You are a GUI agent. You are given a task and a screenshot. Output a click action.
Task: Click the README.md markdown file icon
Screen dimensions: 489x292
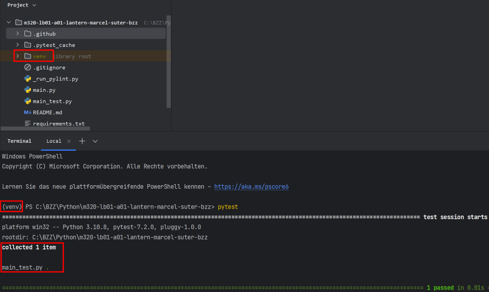click(x=27, y=112)
